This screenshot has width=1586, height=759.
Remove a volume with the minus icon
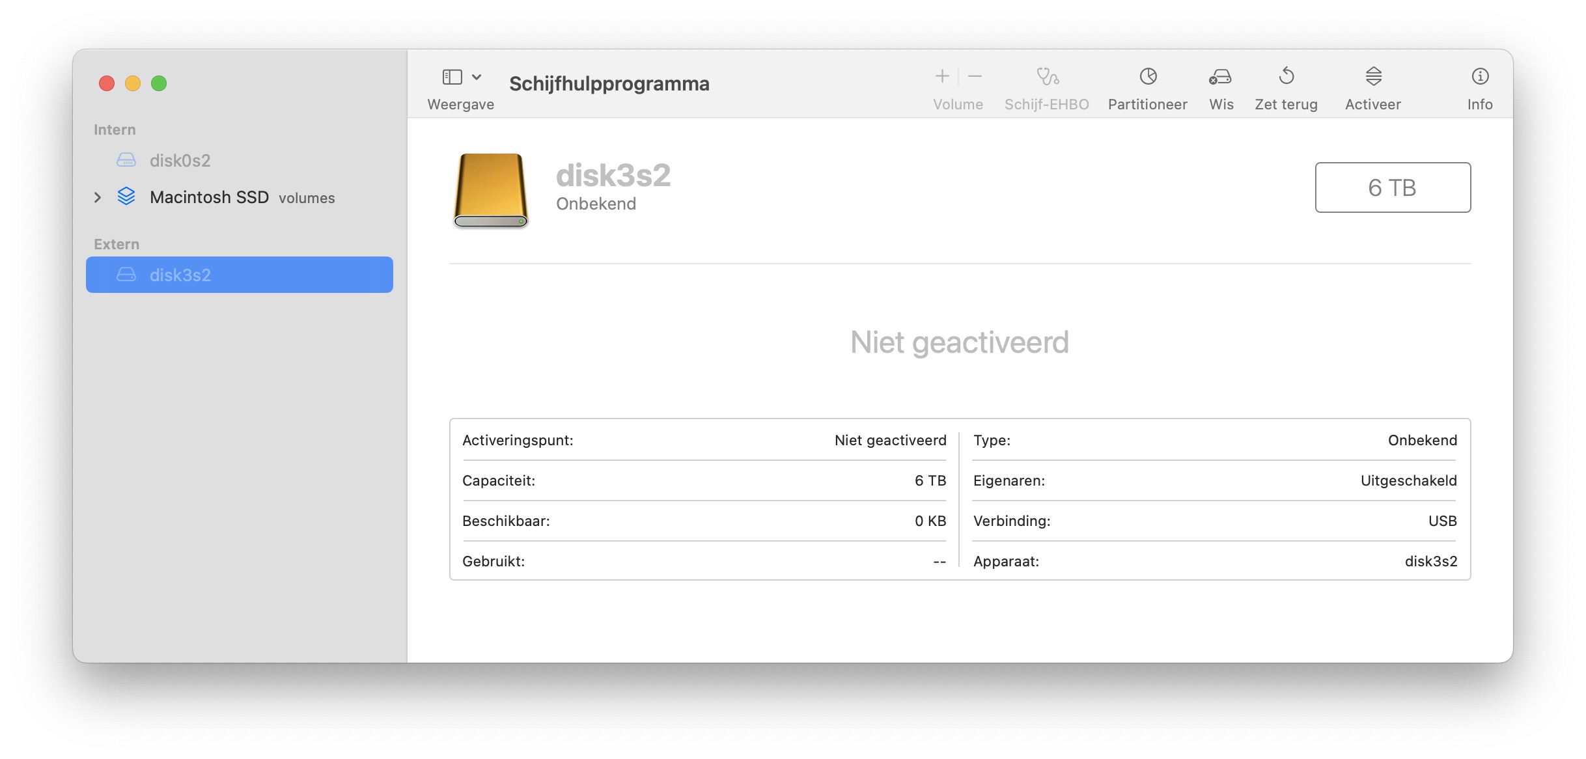975,77
